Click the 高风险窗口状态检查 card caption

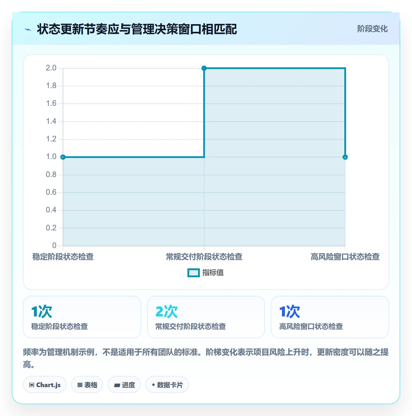click(311, 326)
